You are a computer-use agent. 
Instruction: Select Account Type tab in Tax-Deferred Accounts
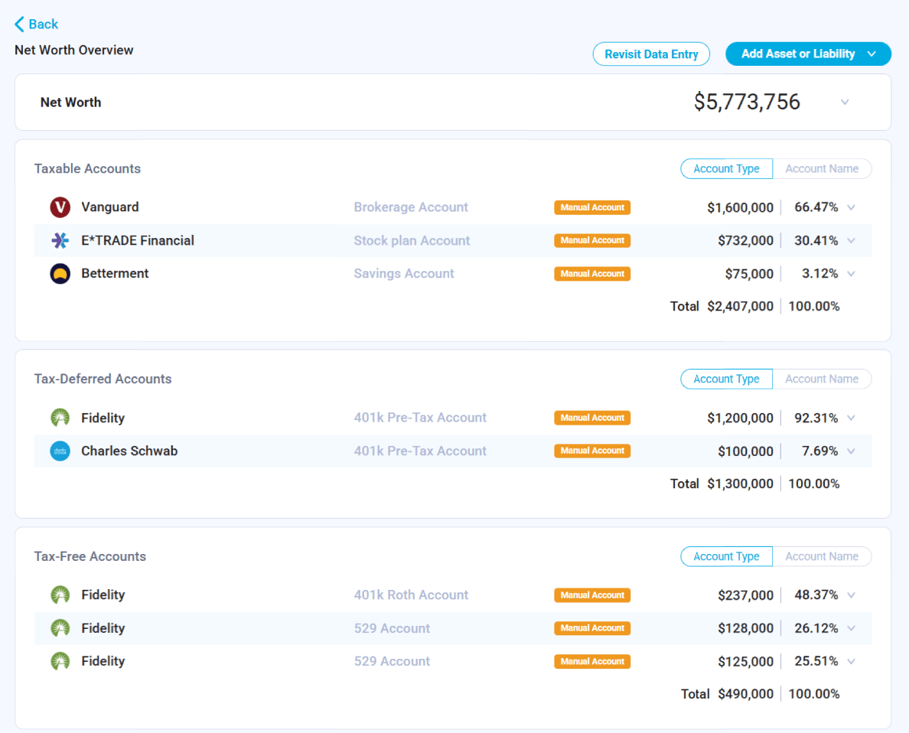pyautogui.click(x=726, y=379)
